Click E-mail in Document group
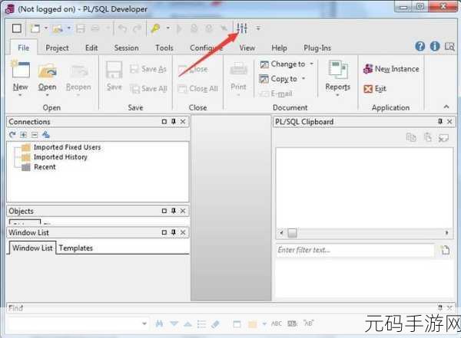 click(276, 94)
